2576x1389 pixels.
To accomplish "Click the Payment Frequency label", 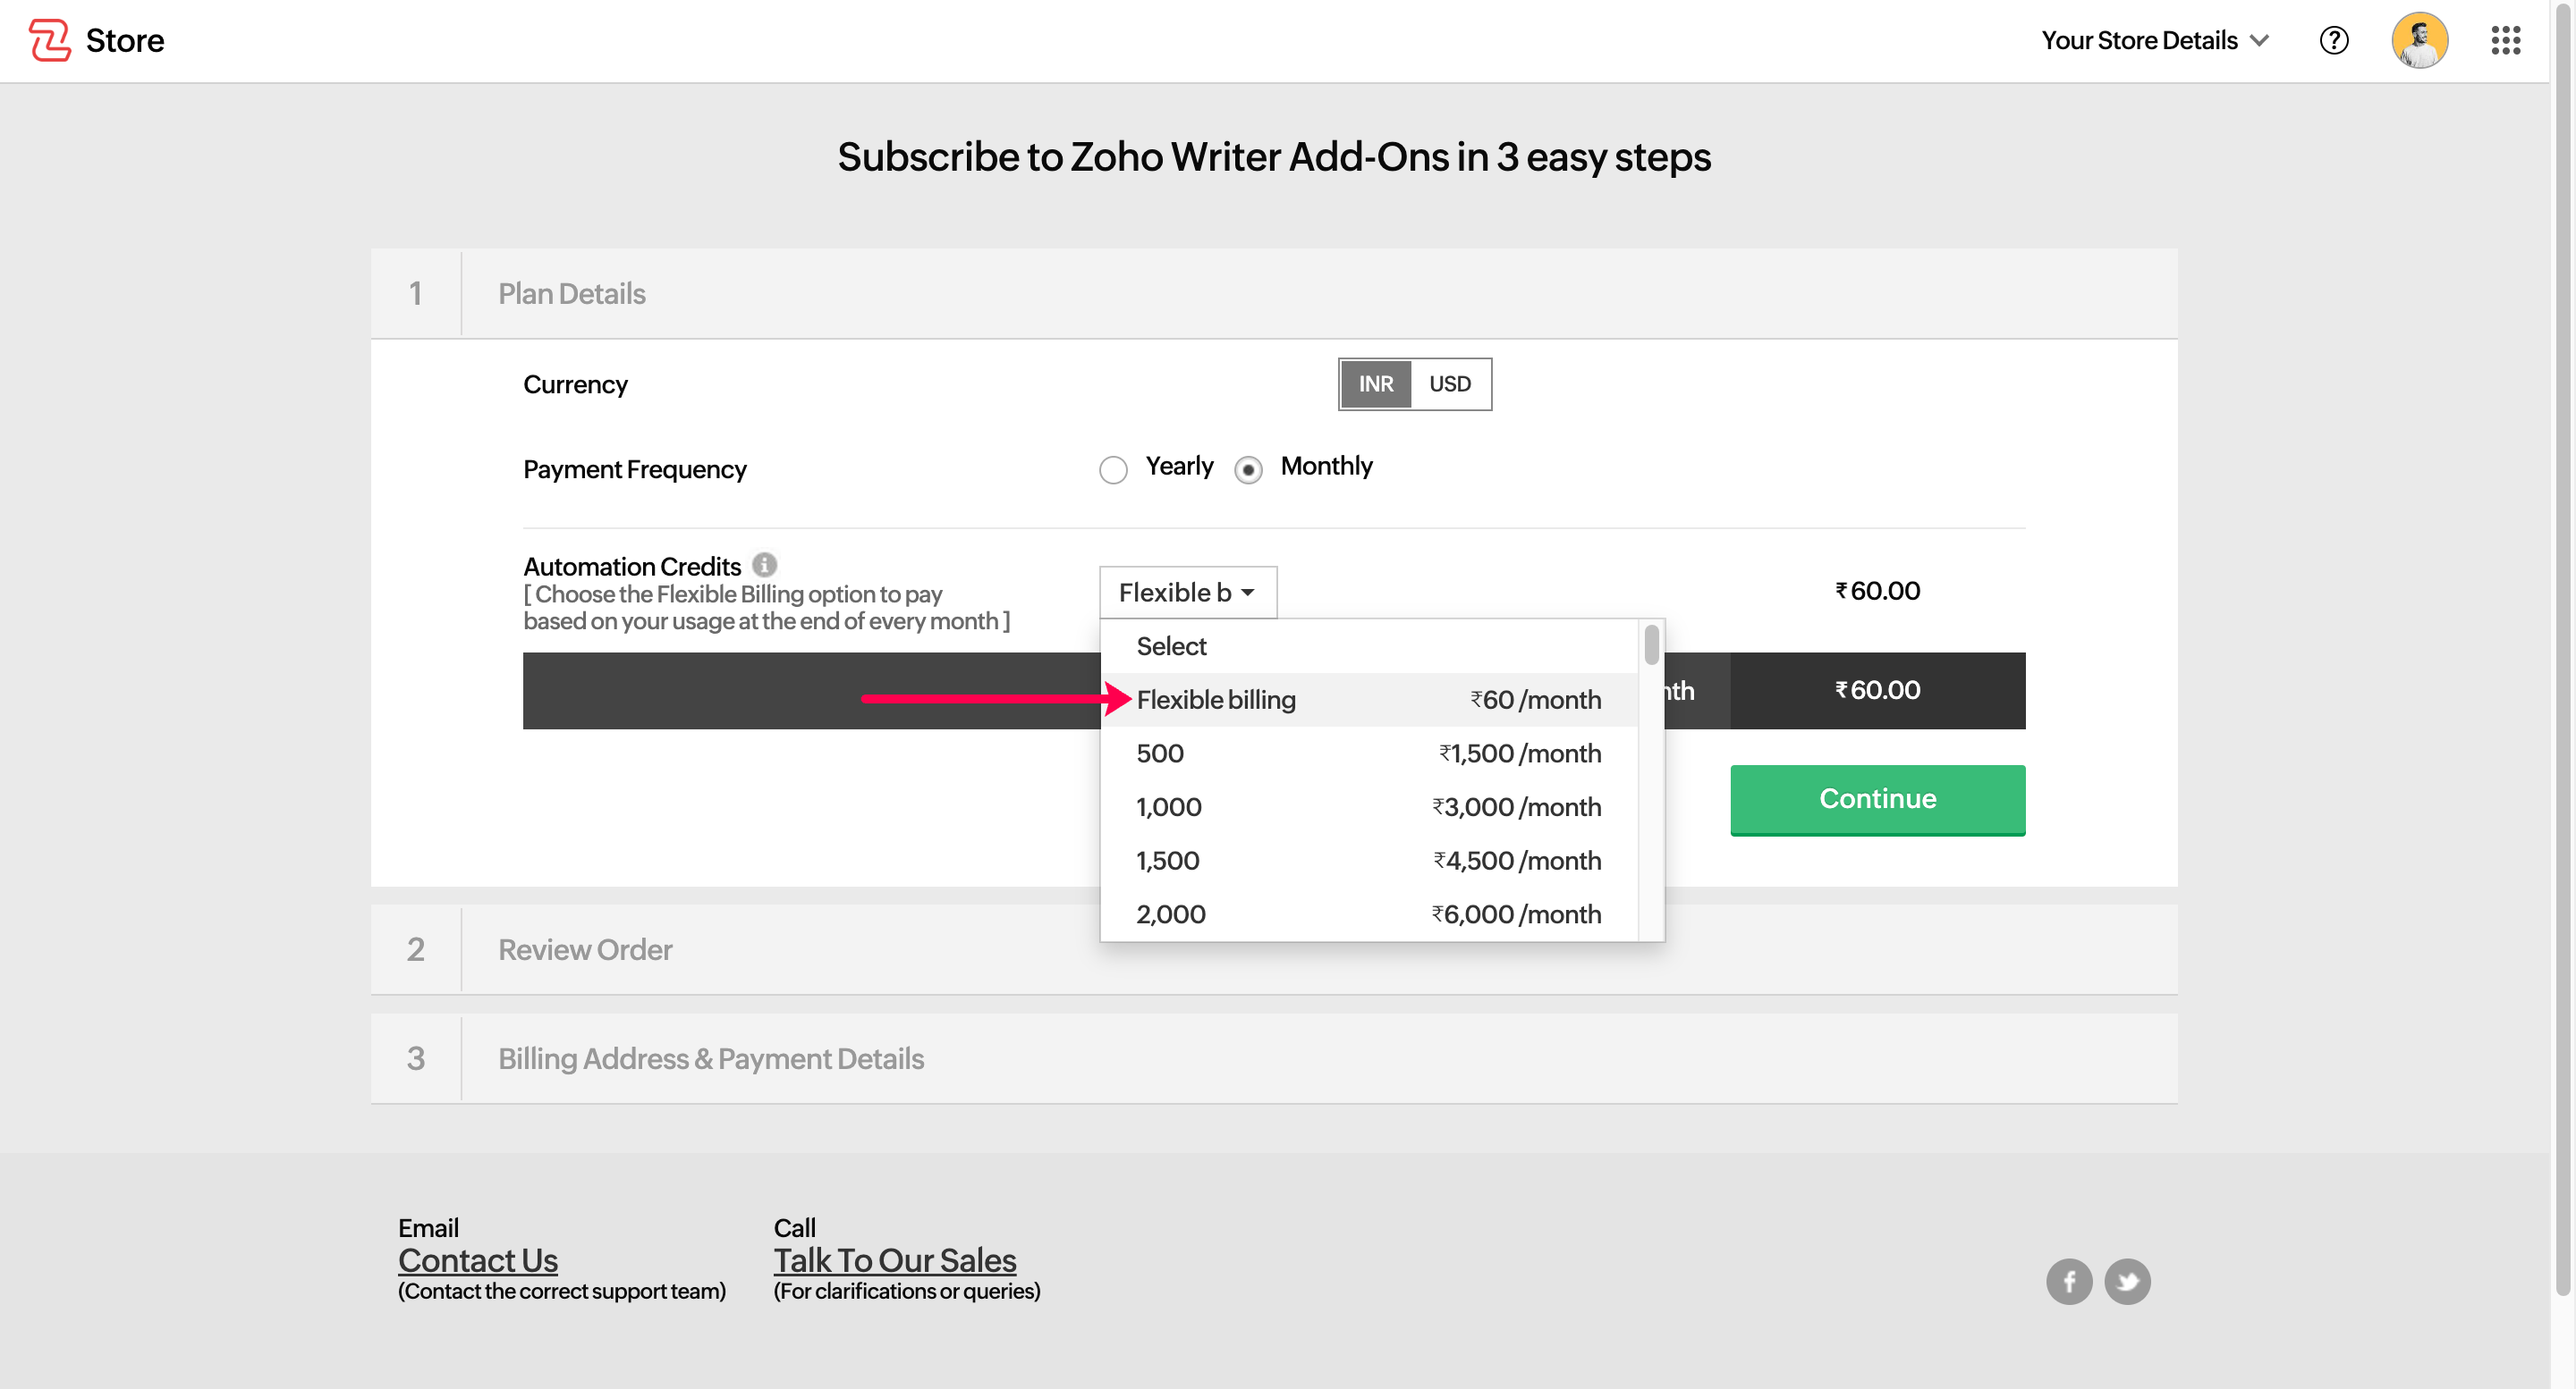I will 634,469.
